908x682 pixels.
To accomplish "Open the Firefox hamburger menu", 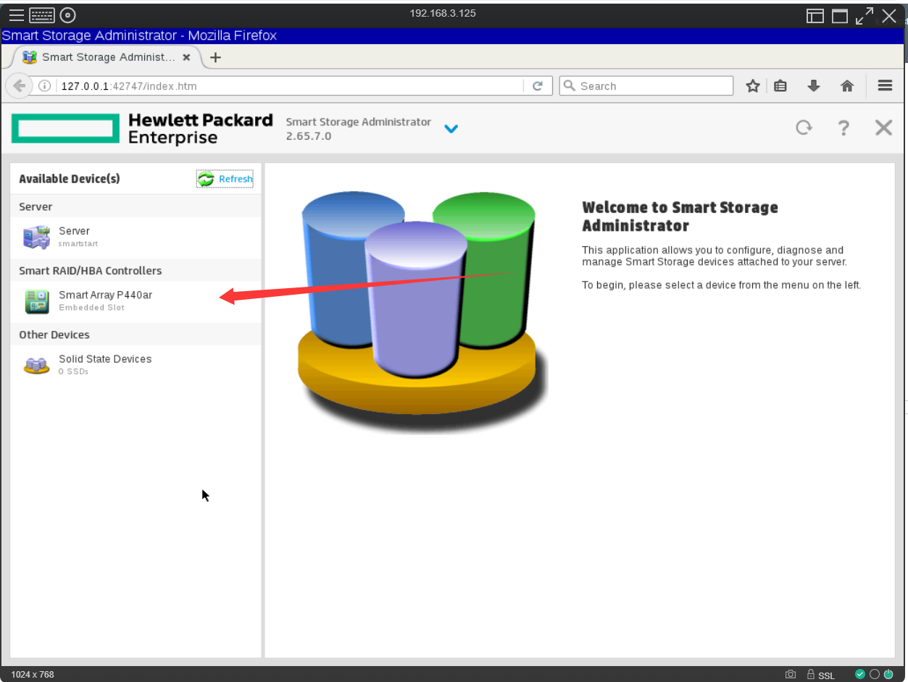I will pyautogui.click(x=885, y=85).
